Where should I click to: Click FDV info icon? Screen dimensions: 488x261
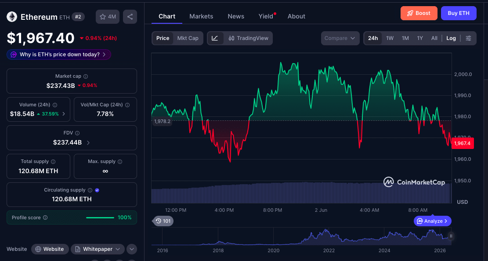tap(77, 133)
